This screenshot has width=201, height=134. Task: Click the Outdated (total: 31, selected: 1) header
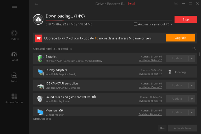(52, 49)
